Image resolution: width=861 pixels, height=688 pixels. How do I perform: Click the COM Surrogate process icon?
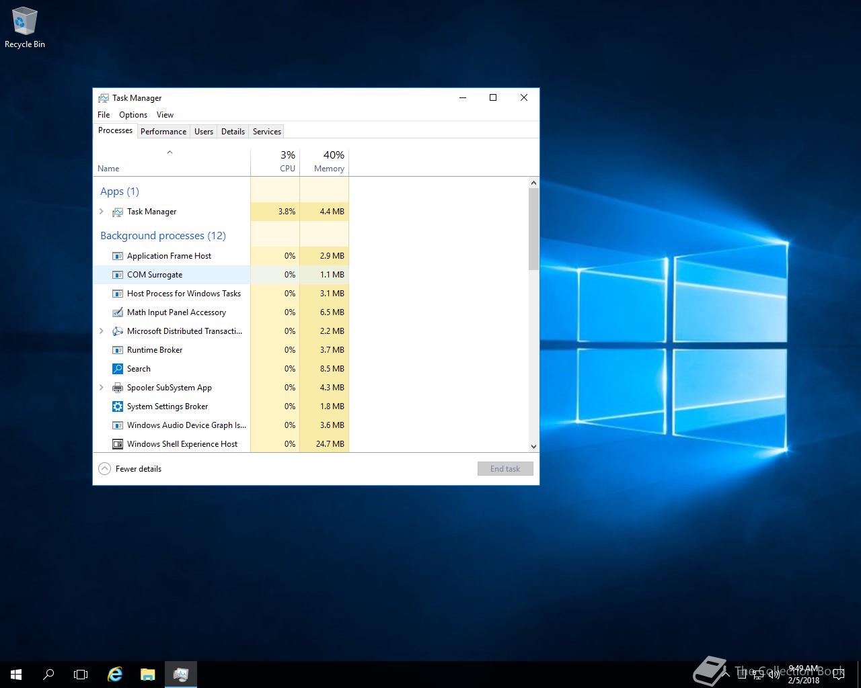click(117, 275)
